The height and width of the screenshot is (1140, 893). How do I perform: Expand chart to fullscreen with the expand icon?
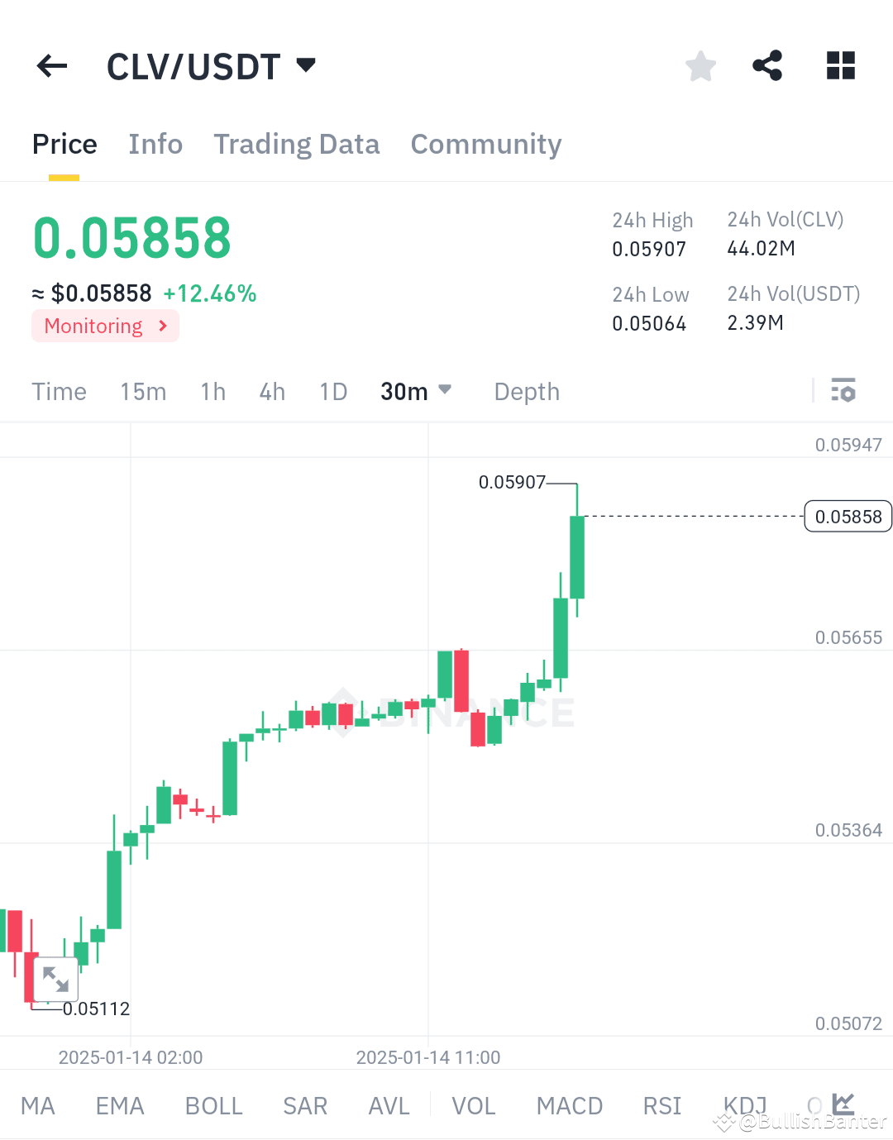pyautogui.click(x=55, y=980)
